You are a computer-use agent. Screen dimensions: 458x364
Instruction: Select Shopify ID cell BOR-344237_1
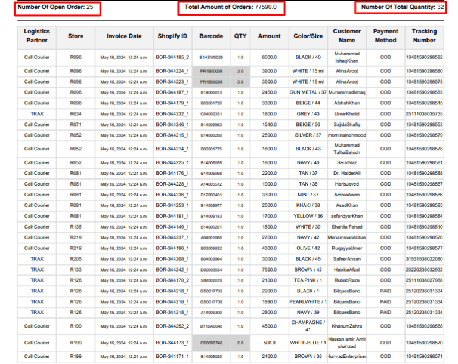pos(172,237)
